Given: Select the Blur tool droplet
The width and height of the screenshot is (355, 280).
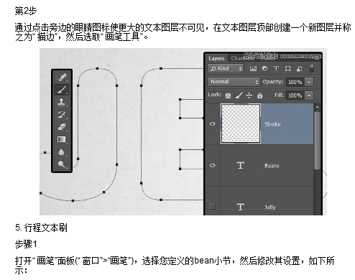Looking at the screenshot, I should [62, 151].
